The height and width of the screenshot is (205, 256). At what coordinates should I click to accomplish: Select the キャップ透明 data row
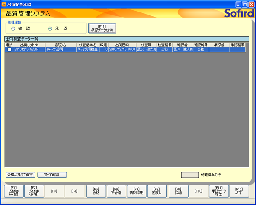[x=61, y=50]
